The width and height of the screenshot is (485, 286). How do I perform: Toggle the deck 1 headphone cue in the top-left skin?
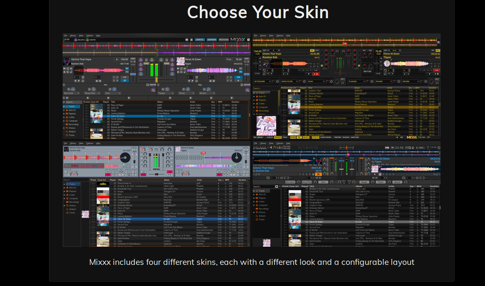[147, 60]
